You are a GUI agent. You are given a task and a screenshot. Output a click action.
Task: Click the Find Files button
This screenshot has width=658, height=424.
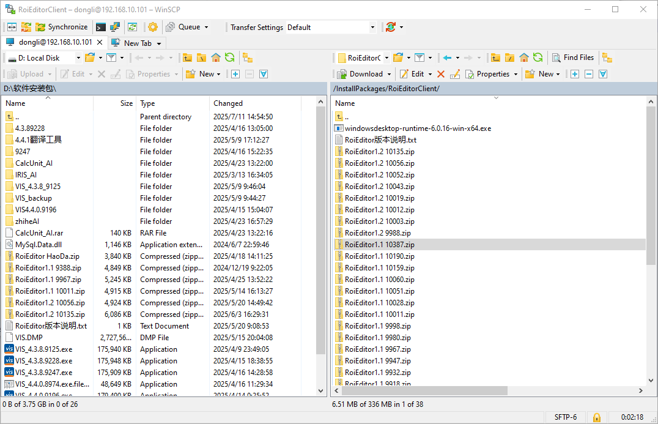pyautogui.click(x=573, y=58)
